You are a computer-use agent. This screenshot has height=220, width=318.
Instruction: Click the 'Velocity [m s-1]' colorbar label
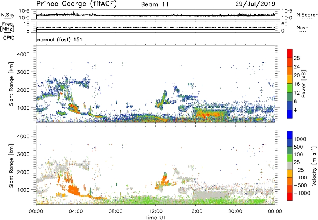point(314,166)
